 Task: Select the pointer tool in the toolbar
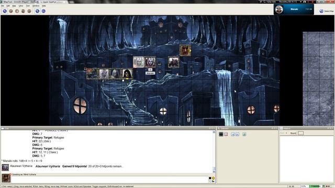click(x=5, y=11)
